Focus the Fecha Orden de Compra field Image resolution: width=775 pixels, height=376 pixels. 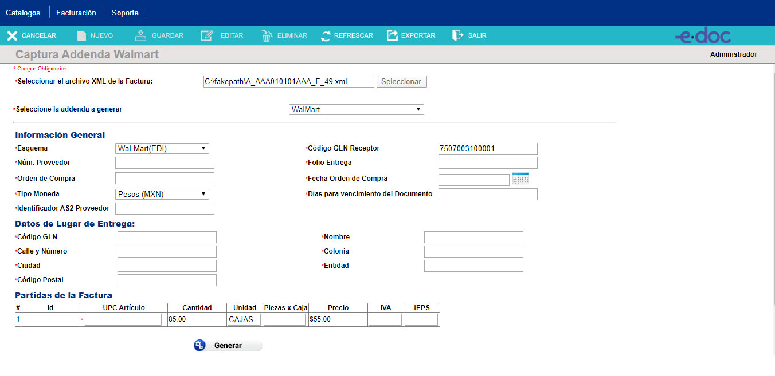point(474,180)
